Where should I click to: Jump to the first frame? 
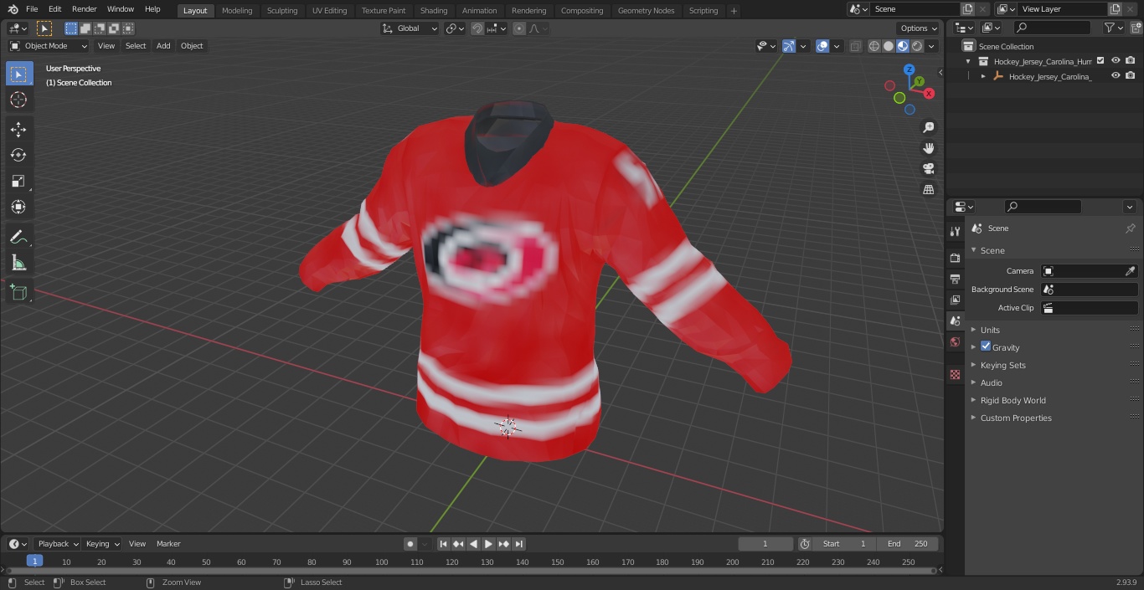(444, 544)
